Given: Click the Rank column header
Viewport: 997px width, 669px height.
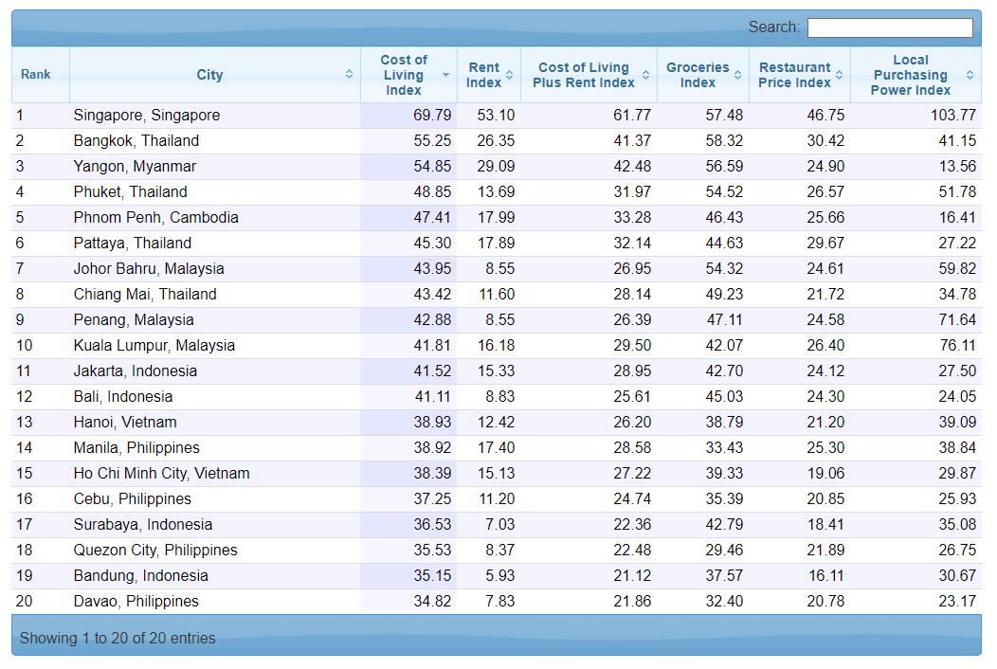Looking at the screenshot, I should click(x=41, y=75).
